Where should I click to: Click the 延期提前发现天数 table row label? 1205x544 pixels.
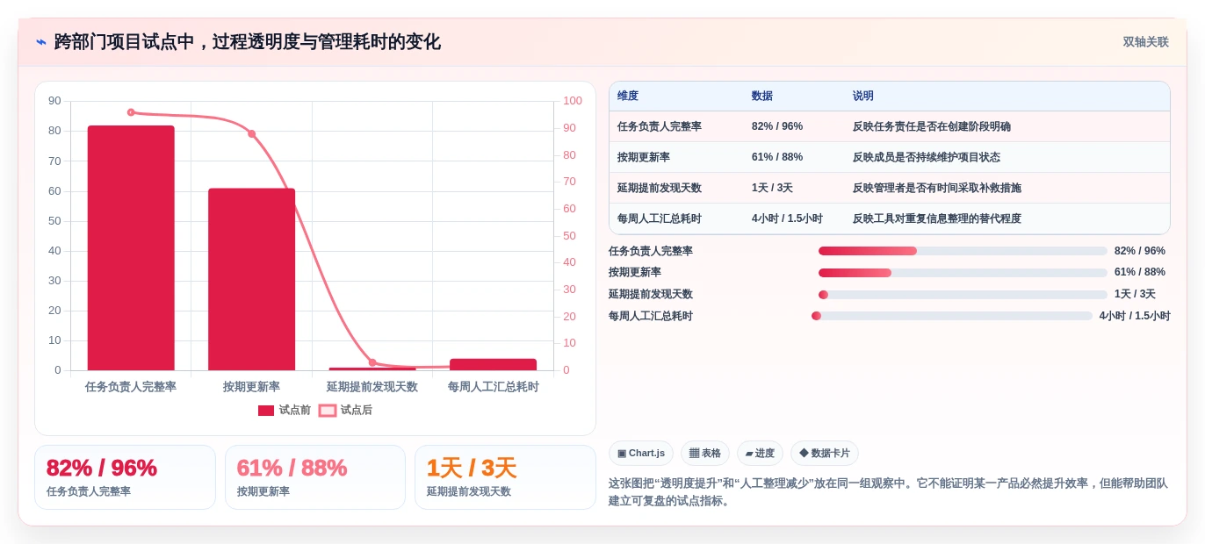pos(660,188)
